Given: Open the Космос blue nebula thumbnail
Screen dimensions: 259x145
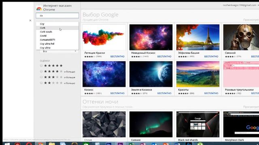Looking at the screenshot, I should (x=104, y=74).
